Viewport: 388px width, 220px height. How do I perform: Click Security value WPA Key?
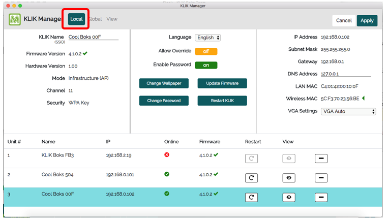79,103
